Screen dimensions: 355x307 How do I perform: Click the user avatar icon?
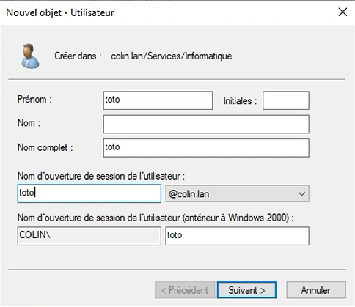pos(30,56)
